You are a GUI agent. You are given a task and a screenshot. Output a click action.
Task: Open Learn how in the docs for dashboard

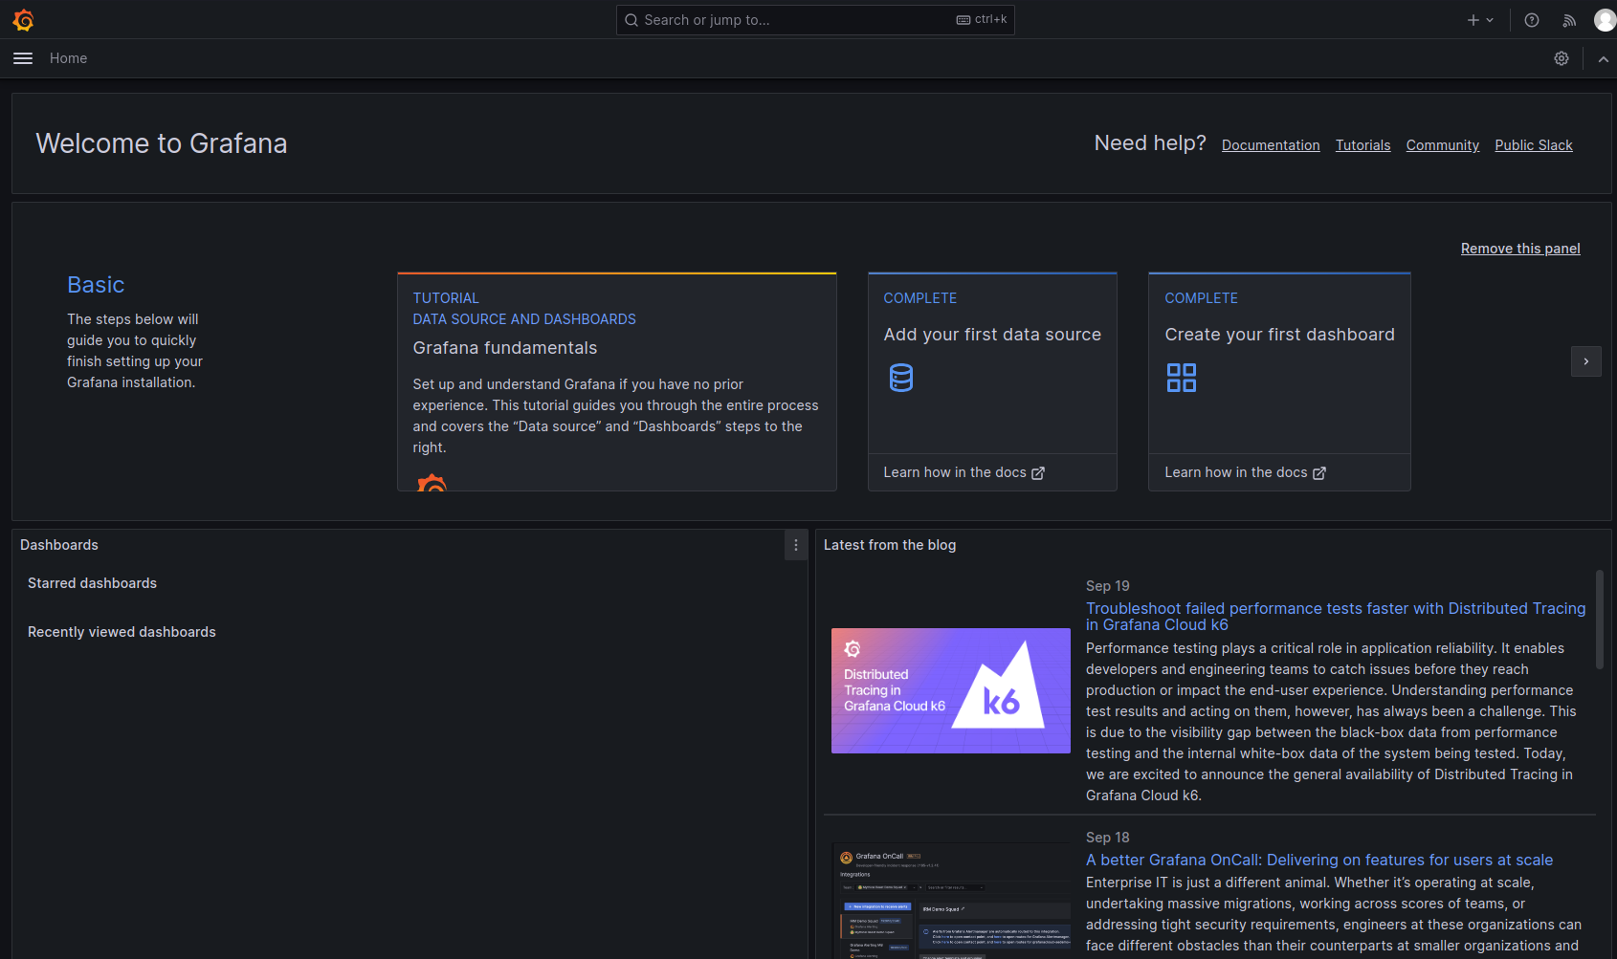[1245, 472]
